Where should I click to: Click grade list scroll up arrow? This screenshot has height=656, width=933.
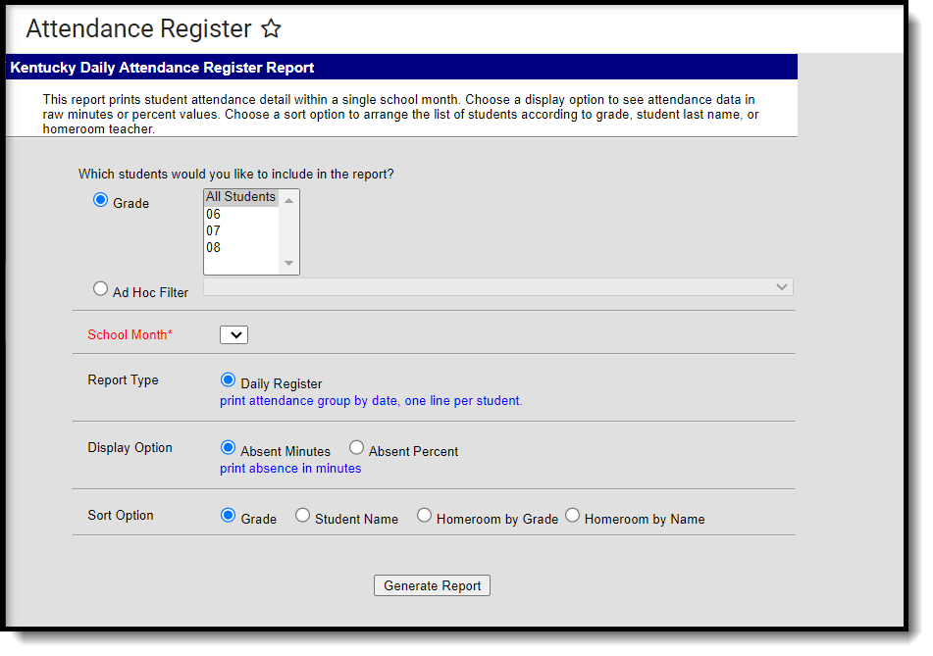[288, 200]
